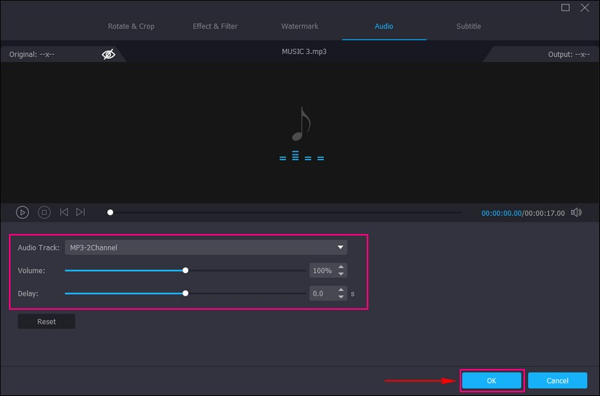Increase Volume with the up arrow

point(341,267)
